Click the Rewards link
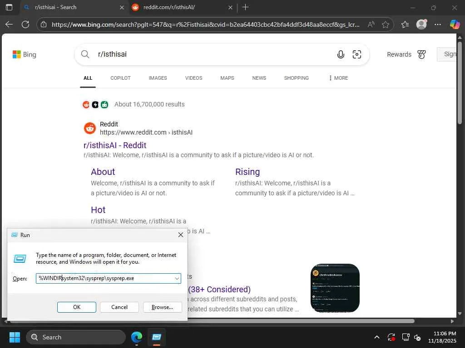 (x=399, y=54)
